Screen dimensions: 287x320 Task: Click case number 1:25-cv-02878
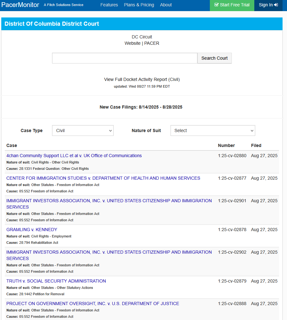click(232, 230)
